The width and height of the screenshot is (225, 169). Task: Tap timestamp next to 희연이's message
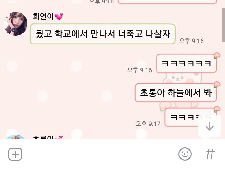(192, 41)
